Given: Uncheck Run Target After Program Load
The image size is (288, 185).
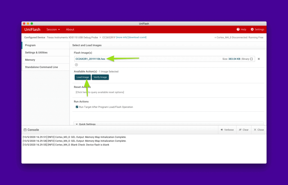Looking at the screenshot, I should click(77, 107).
